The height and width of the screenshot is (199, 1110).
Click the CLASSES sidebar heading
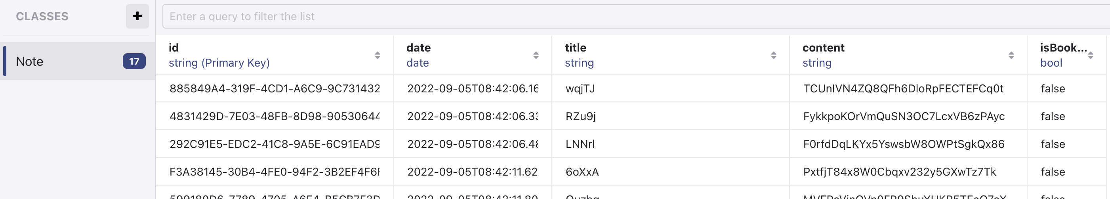coord(42,16)
